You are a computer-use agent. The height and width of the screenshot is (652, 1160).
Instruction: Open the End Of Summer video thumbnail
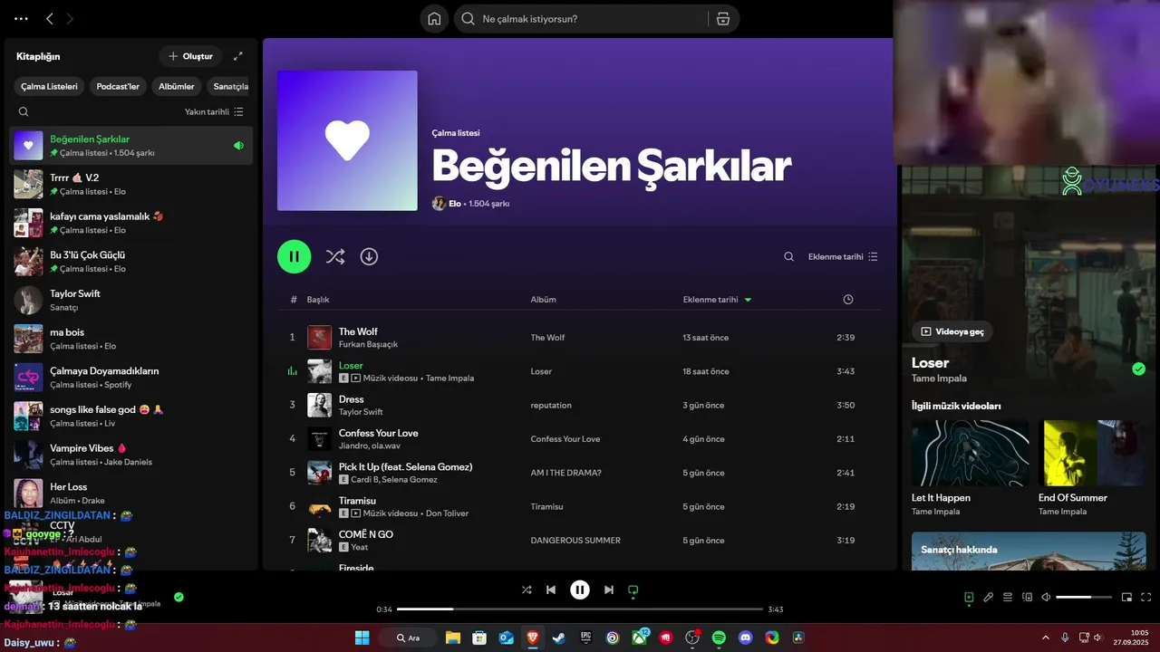tap(1092, 454)
